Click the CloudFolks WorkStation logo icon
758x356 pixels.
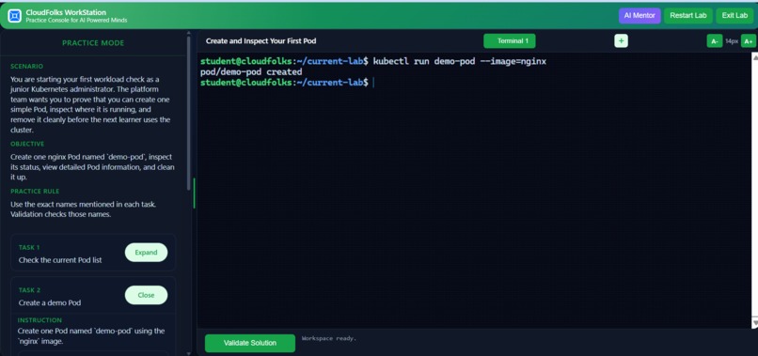pyautogui.click(x=14, y=16)
